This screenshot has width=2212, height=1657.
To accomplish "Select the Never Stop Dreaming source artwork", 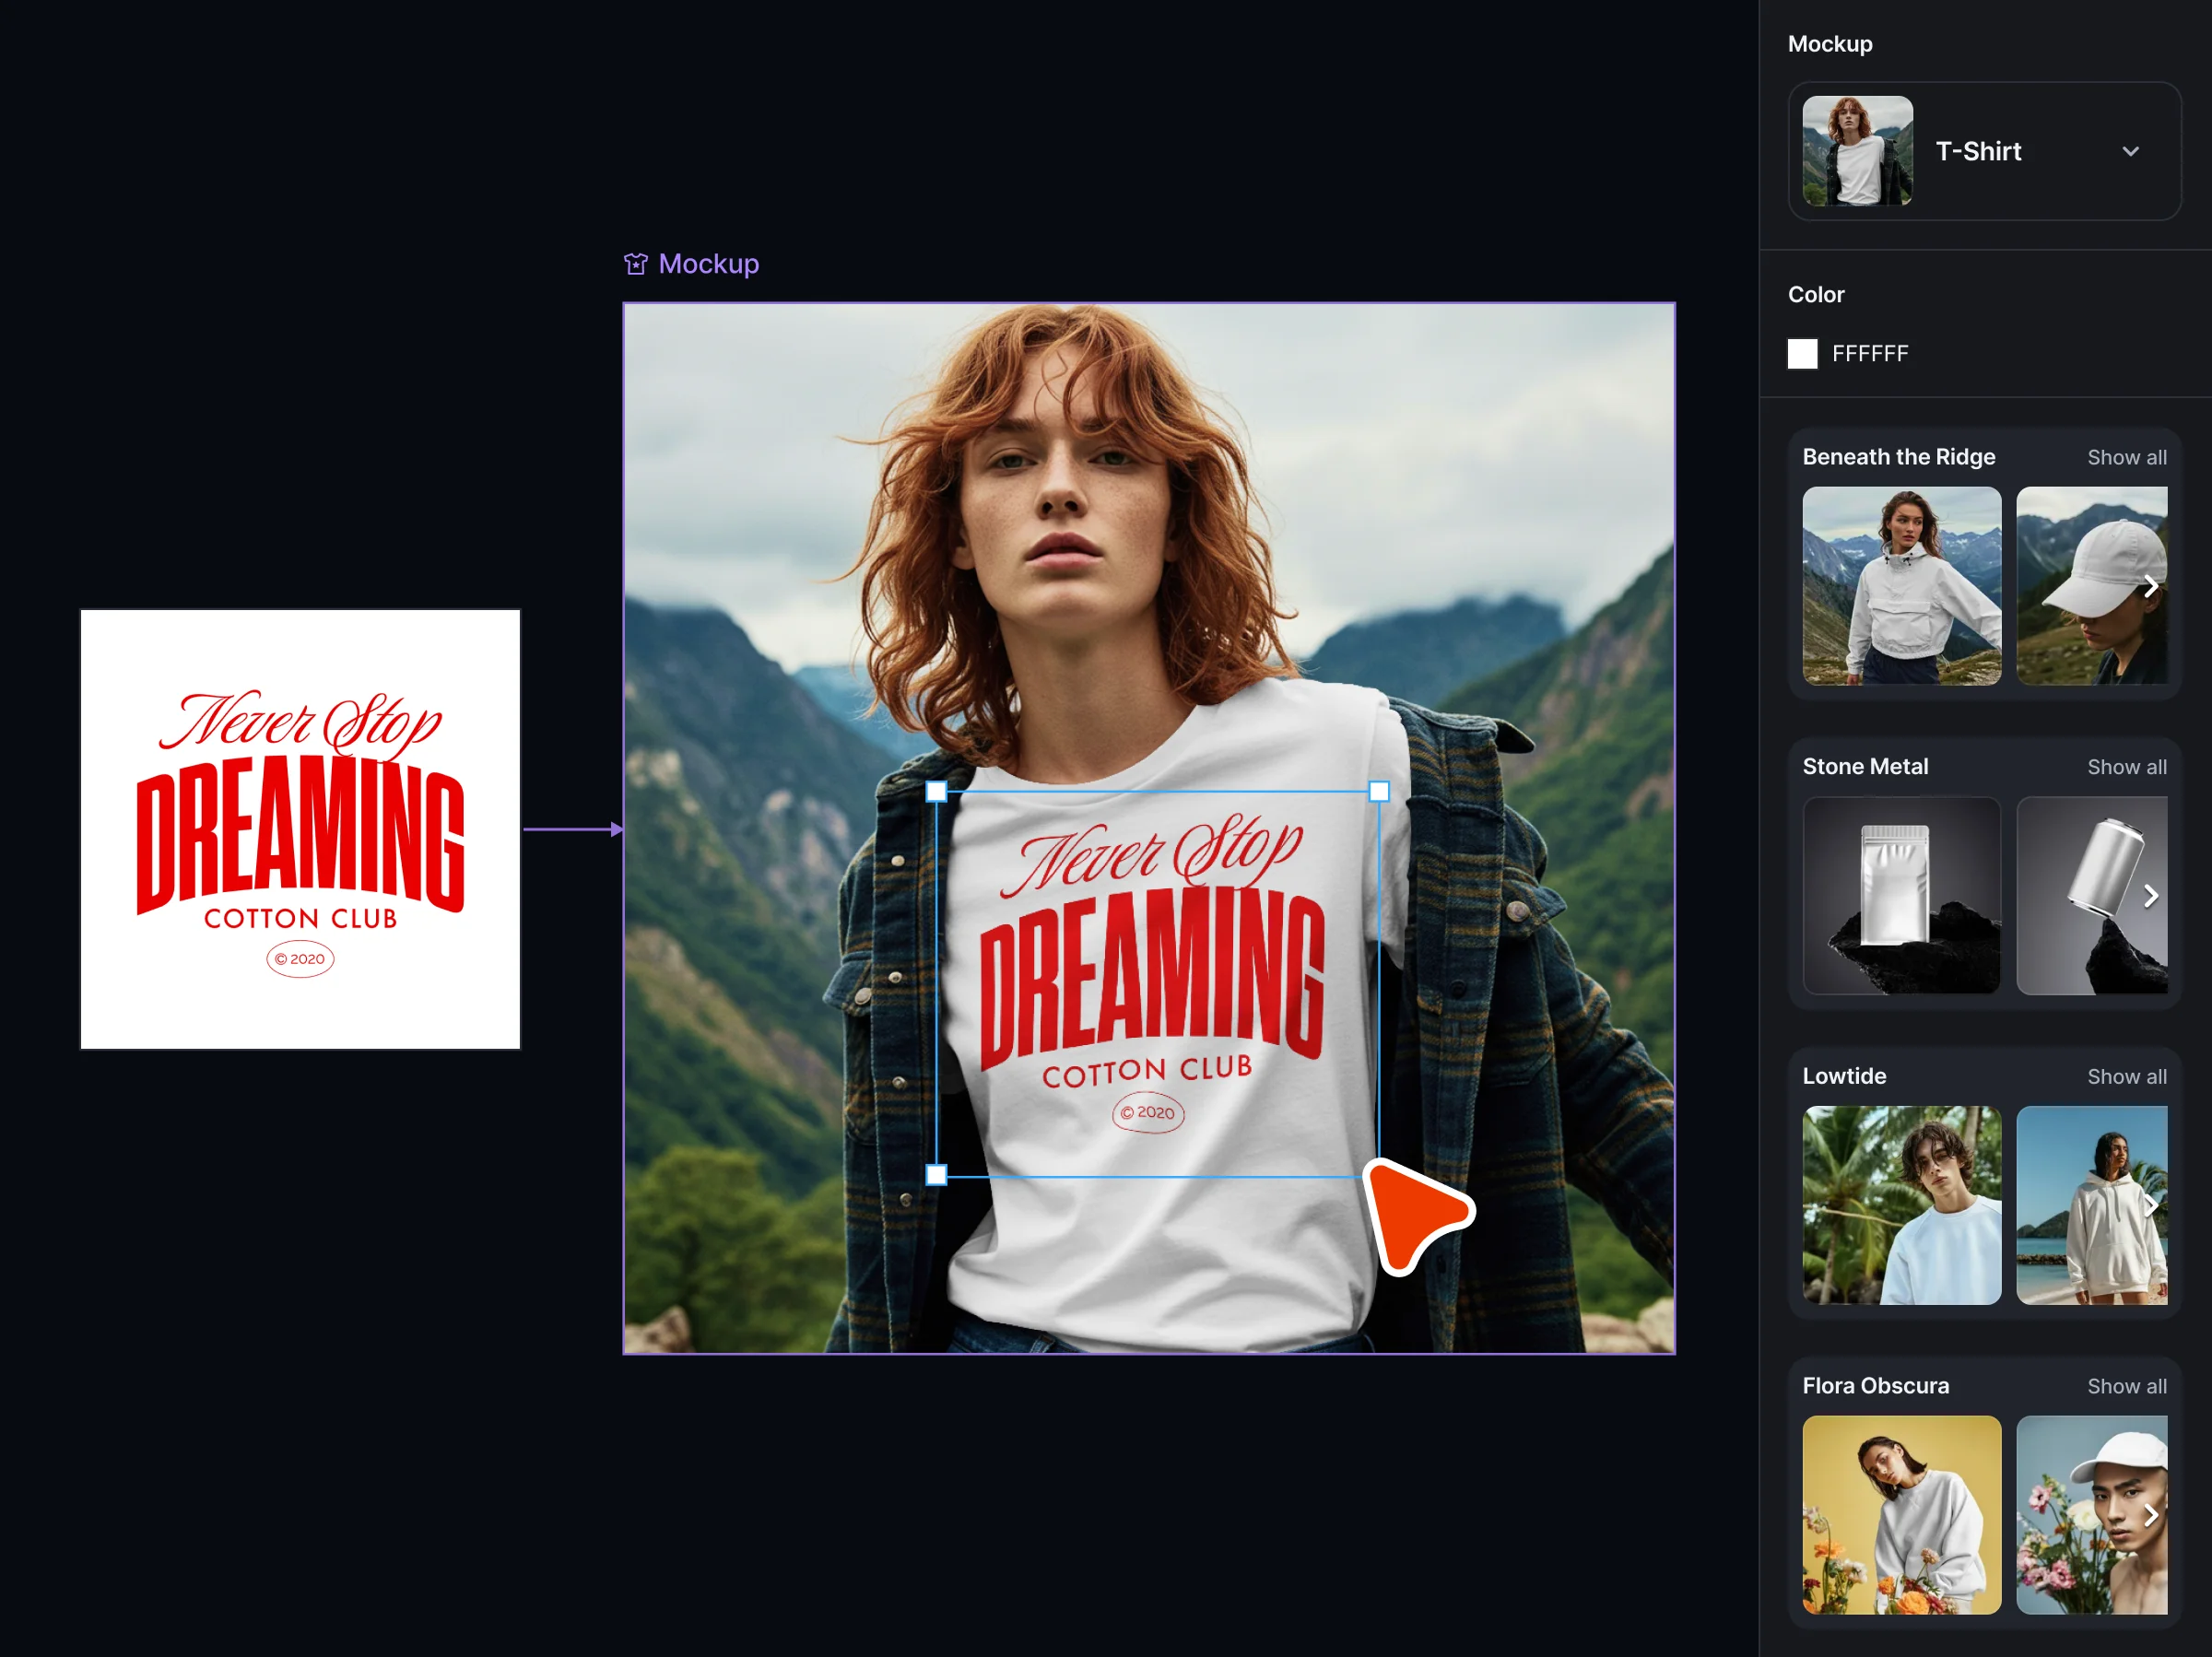I will click(300, 830).
